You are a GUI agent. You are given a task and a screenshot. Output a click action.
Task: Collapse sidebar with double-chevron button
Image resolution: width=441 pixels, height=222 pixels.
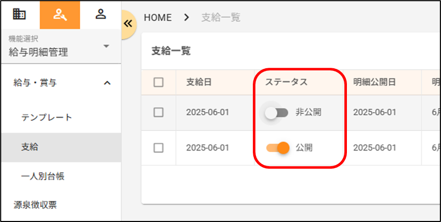[x=128, y=24]
